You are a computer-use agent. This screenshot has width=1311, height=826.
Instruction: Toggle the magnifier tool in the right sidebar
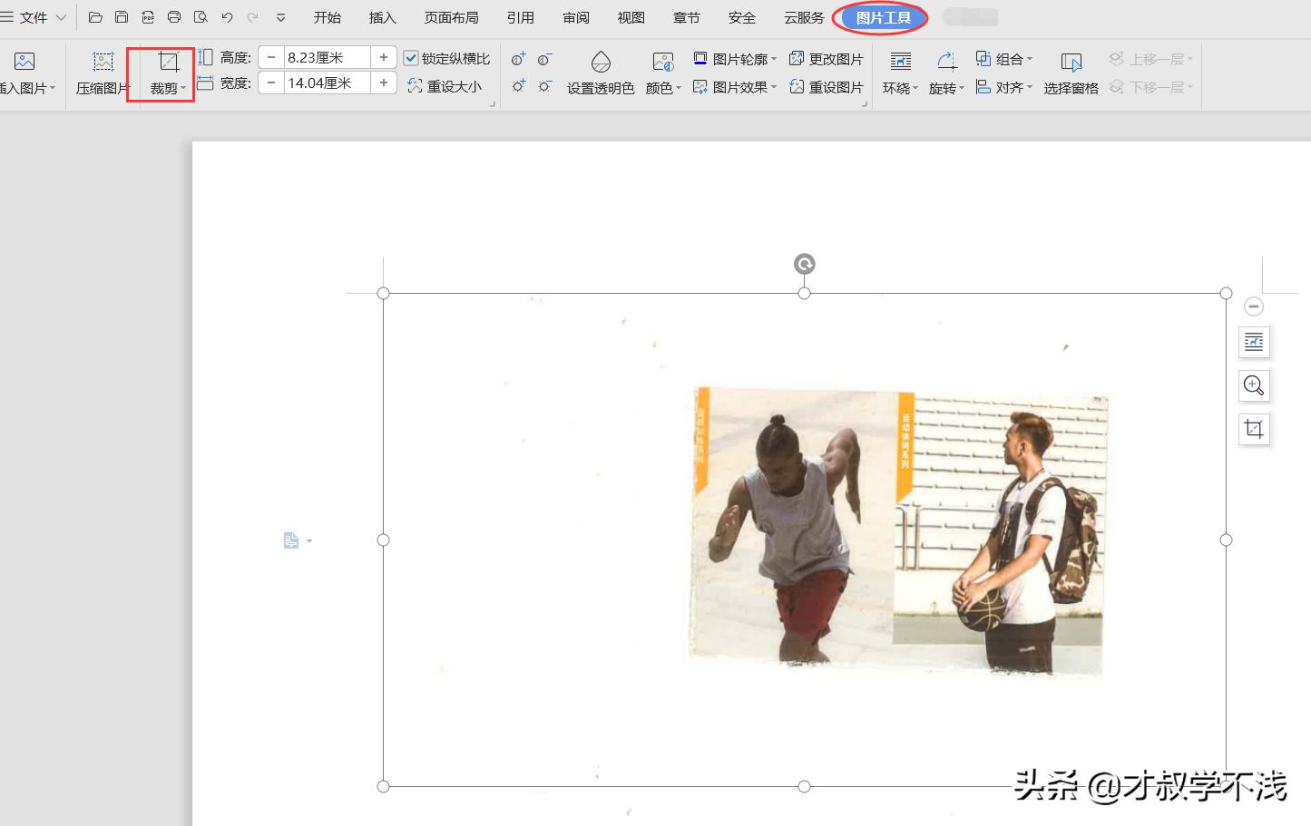point(1254,385)
